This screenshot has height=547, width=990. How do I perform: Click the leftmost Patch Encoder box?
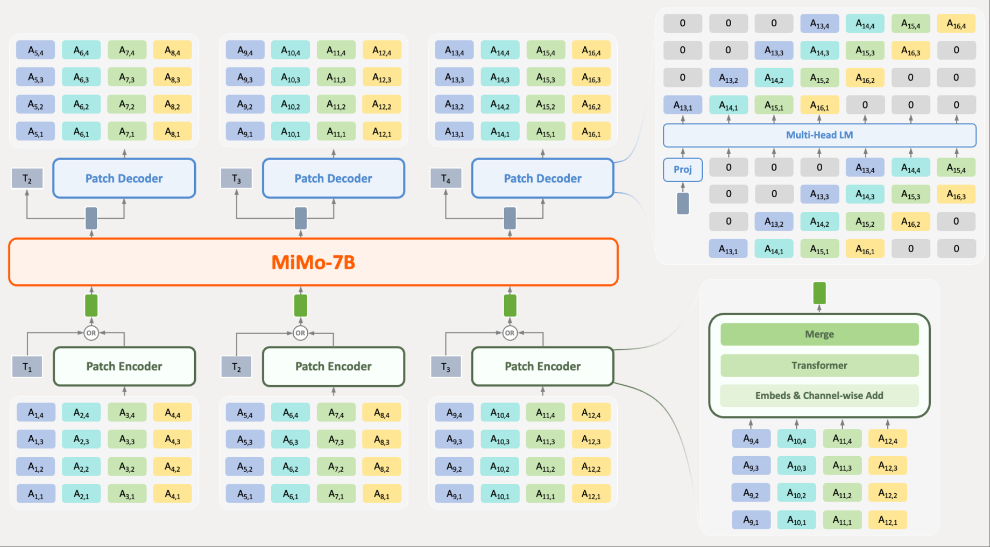[124, 366]
